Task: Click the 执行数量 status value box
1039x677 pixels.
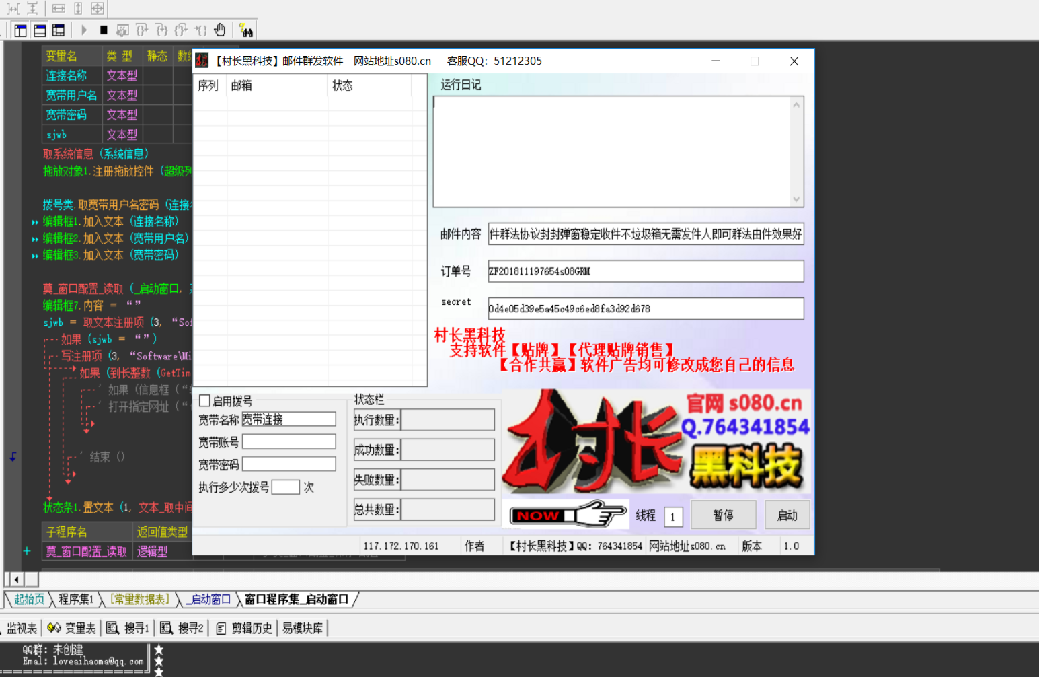Action: point(447,420)
